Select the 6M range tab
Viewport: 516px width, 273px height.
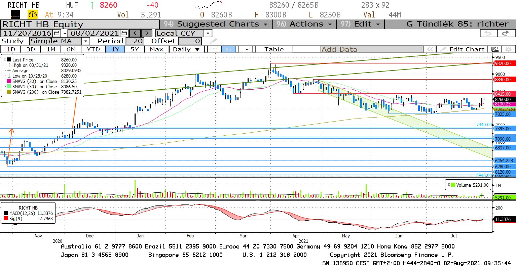[x=71, y=49]
